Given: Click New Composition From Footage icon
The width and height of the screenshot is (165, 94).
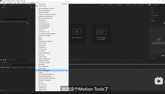Looking at the screenshot, I should 101,31.
